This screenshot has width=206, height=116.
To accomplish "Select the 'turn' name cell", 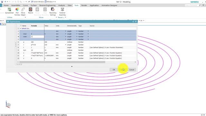I will [x=25, y=50].
